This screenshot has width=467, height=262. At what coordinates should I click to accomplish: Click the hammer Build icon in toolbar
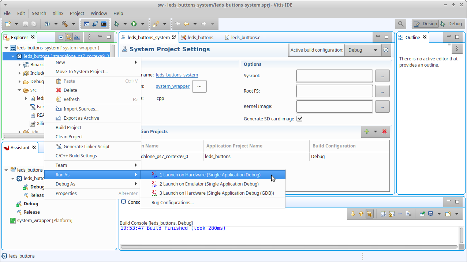point(65,24)
